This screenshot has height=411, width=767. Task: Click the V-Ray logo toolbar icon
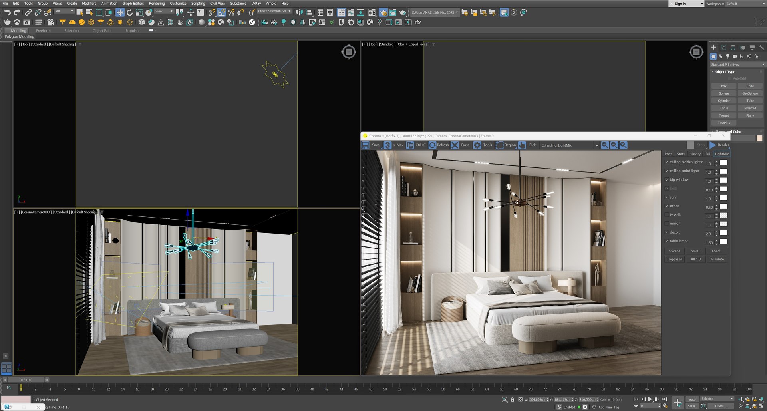[x=252, y=22]
